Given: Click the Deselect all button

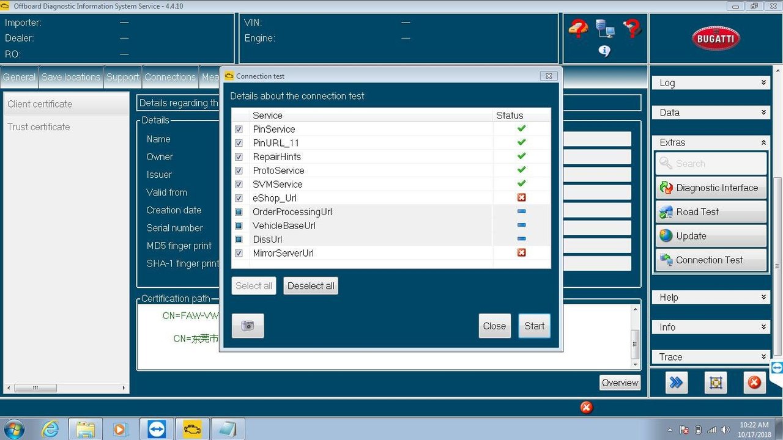Looking at the screenshot, I should [x=311, y=286].
